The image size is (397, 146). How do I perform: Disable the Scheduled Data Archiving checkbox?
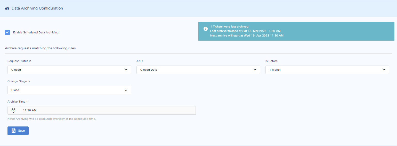[x=7, y=32]
